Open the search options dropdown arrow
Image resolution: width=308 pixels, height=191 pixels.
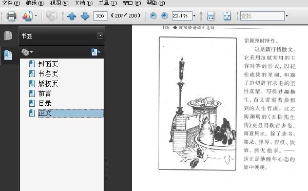286,16
